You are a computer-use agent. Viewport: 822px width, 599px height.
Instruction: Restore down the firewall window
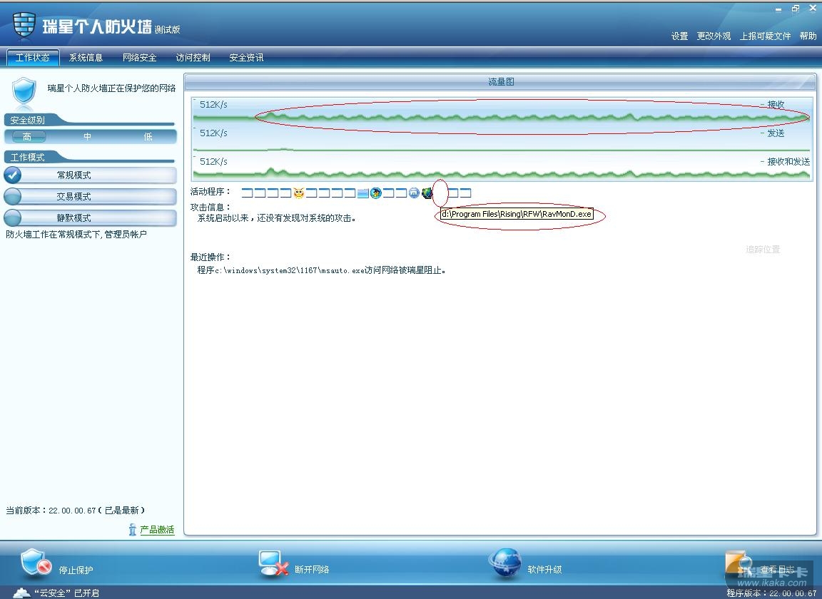(x=796, y=9)
